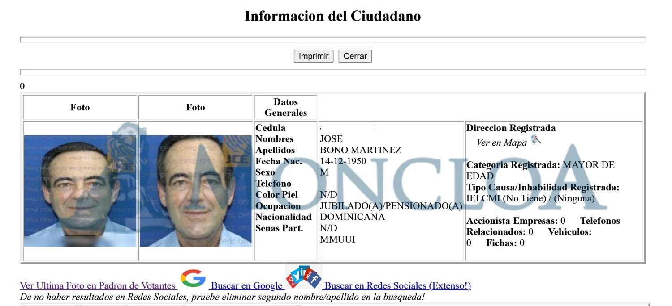Click the Cedula label
This screenshot has height=306, width=672.
pos(271,128)
